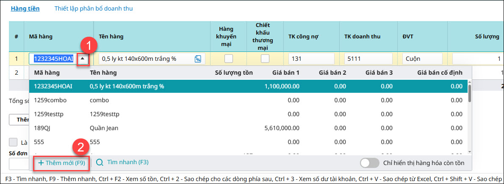Click the plus icon for Thêm mới
The height and width of the screenshot is (184, 504).
tap(41, 162)
